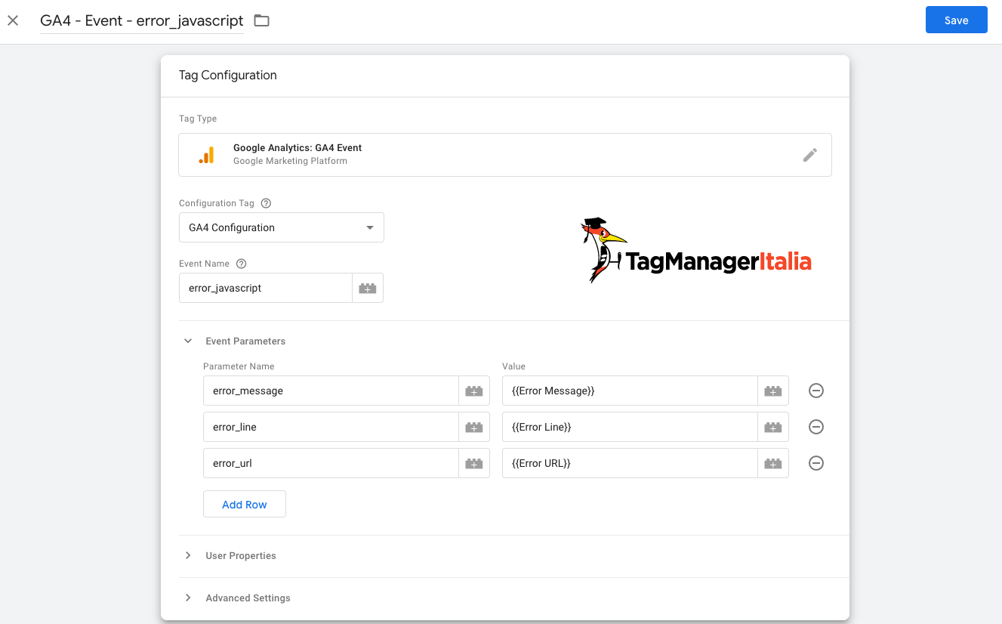The image size is (1002, 624).
Task: Select the Google Analytics: GA4 Event tag type
Action: [x=505, y=155]
